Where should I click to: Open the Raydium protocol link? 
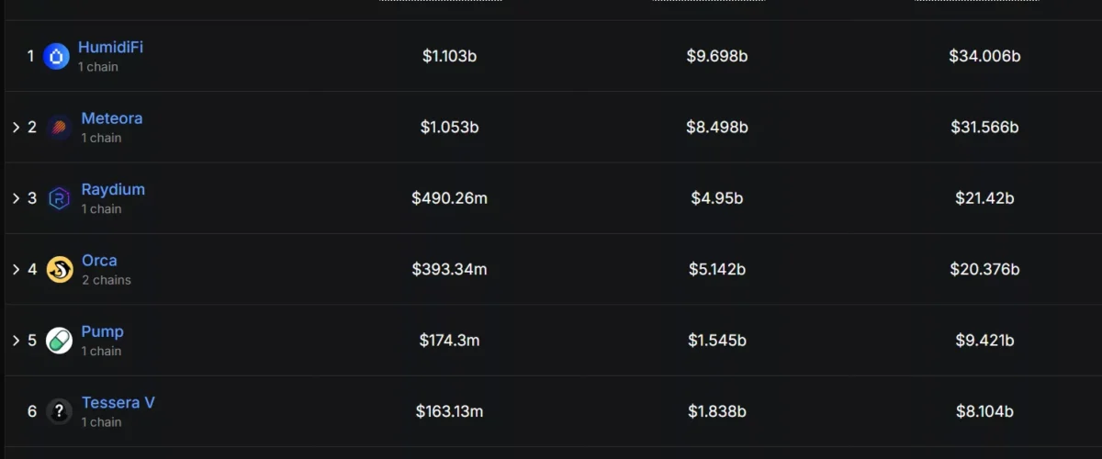point(113,190)
